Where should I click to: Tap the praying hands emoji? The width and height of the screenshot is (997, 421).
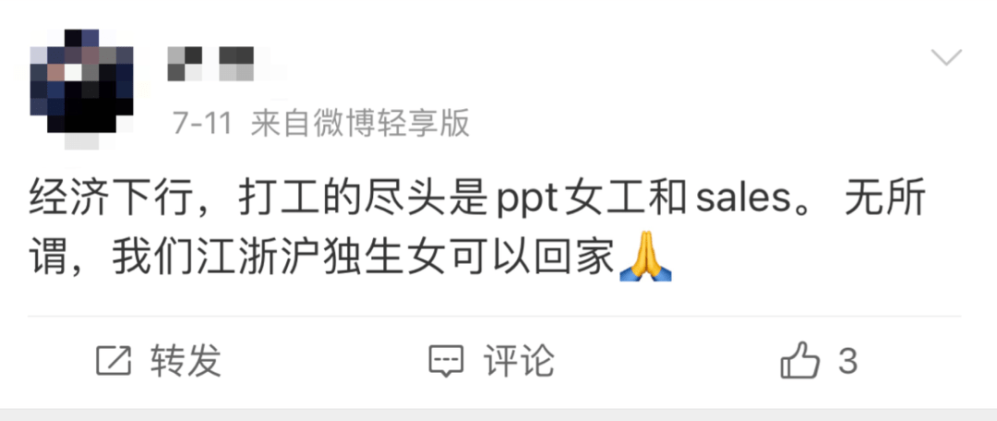[645, 257]
